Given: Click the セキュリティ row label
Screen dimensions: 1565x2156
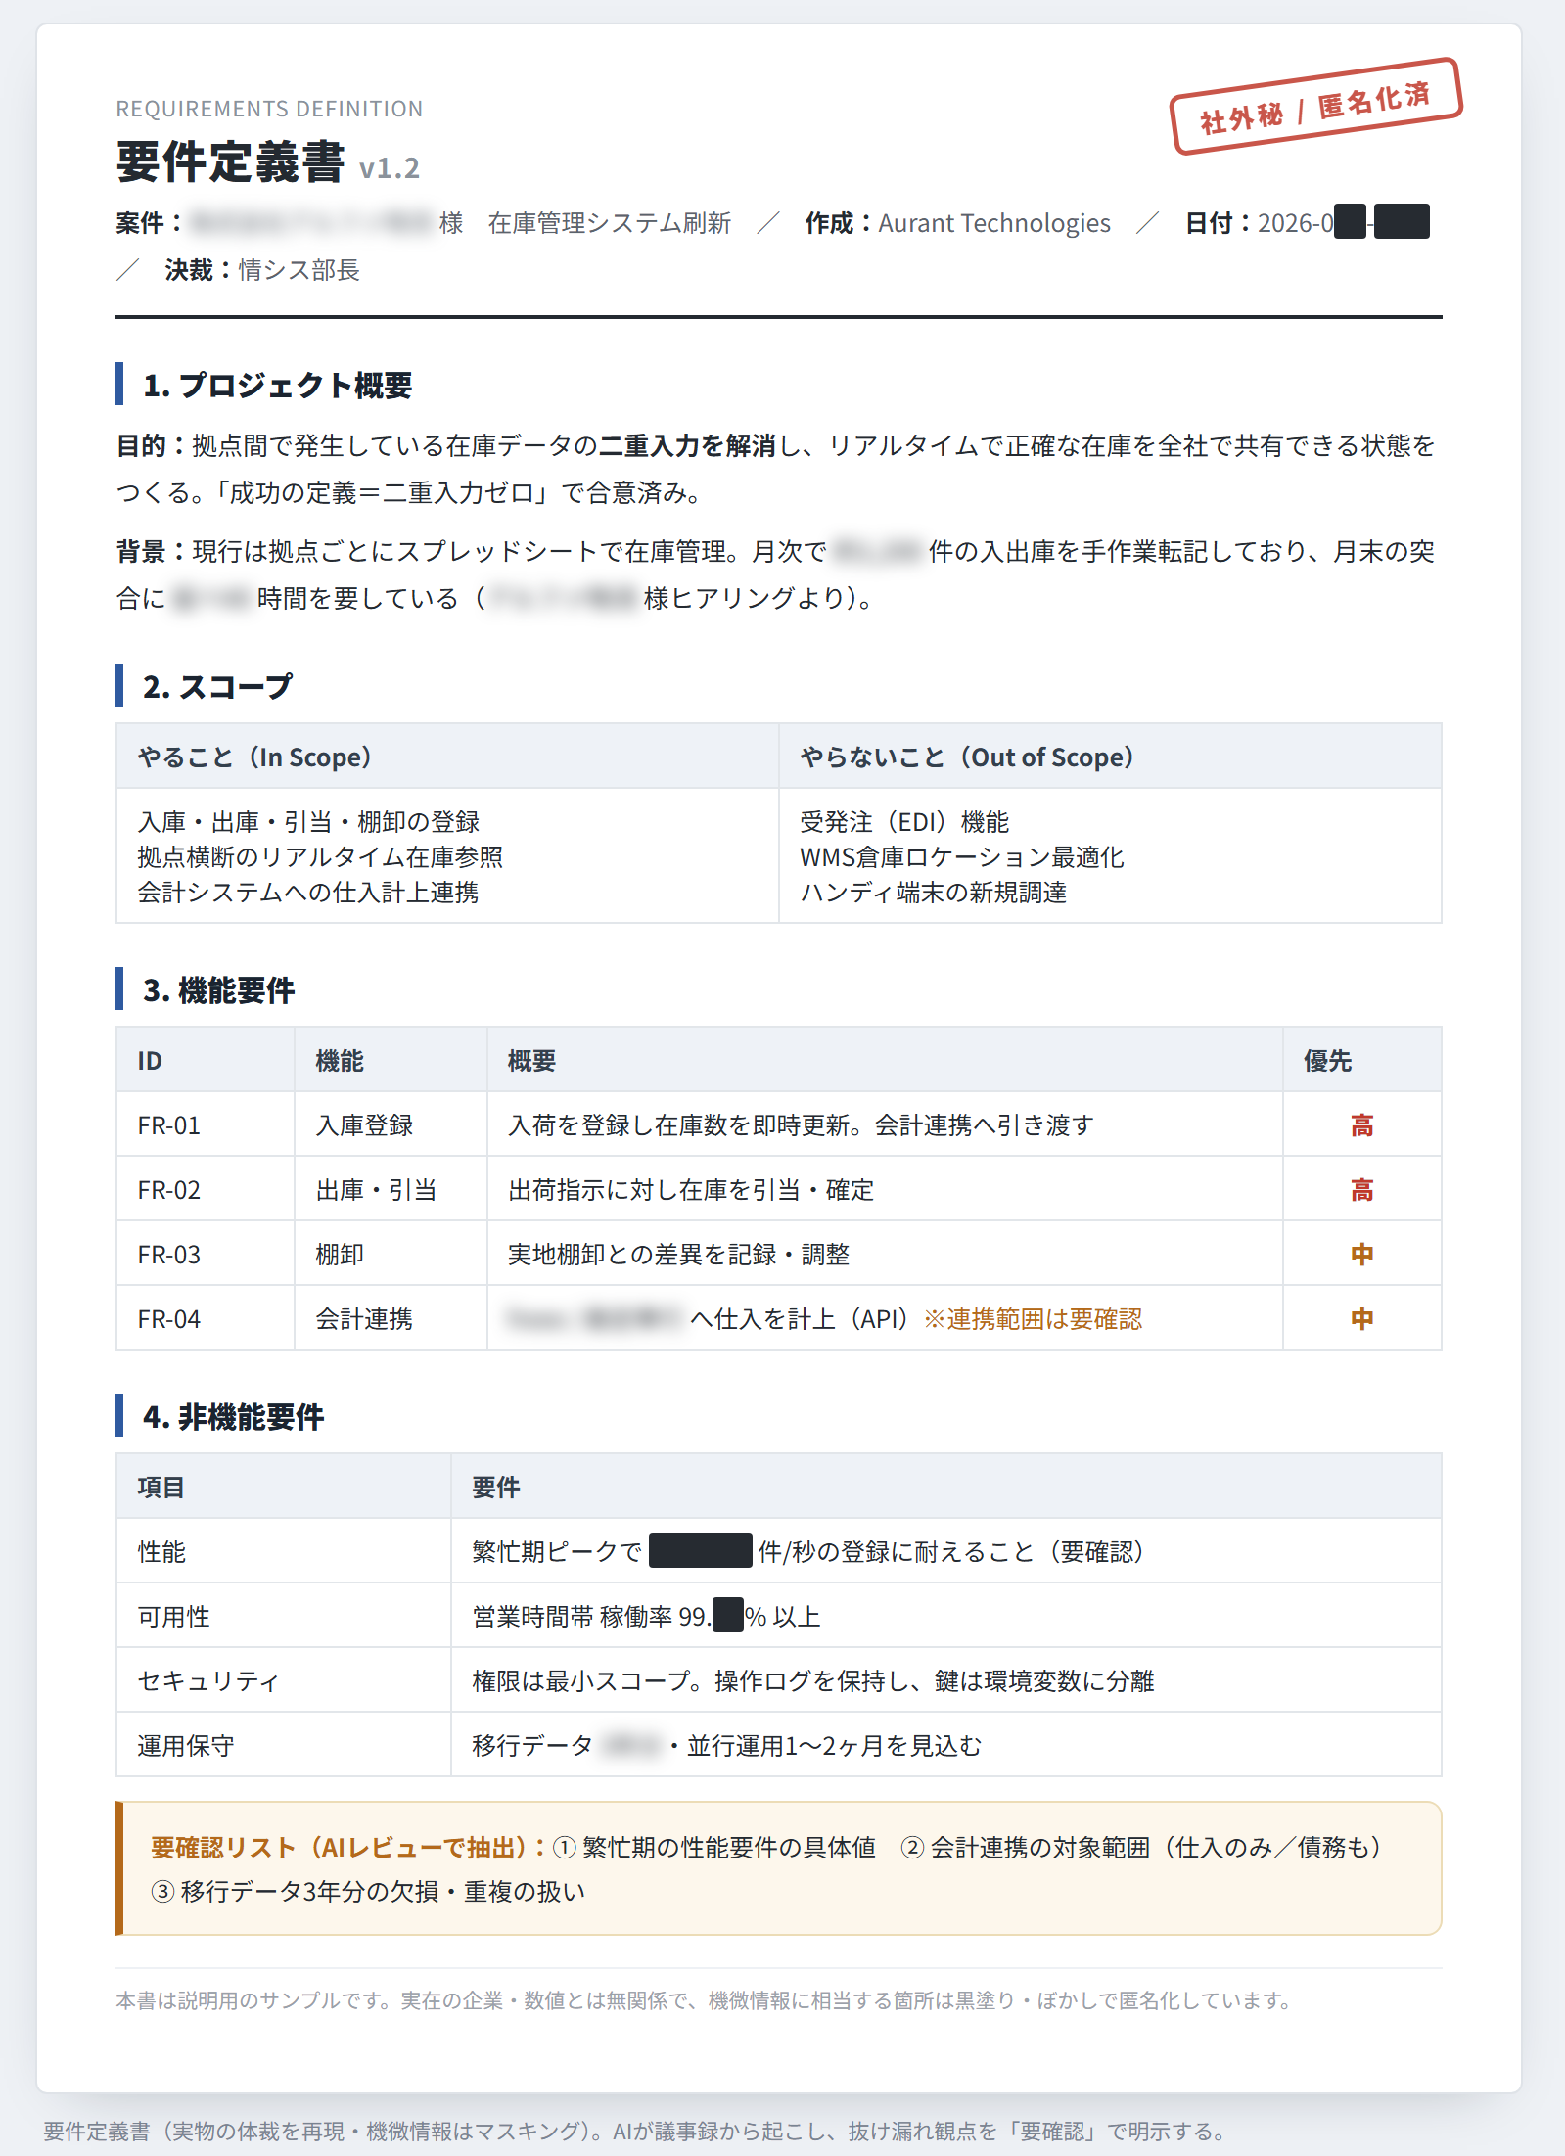Looking at the screenshot, I should 207,1681.
